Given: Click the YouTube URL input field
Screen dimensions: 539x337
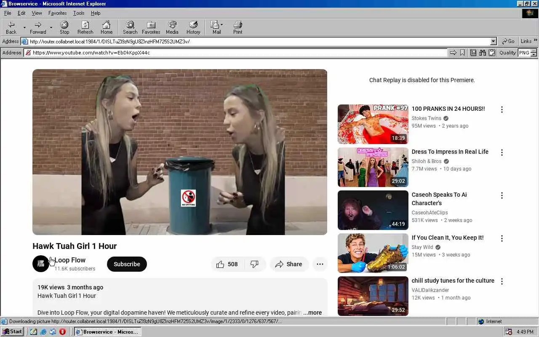Looking at the screenshot, I should (236, 53).
